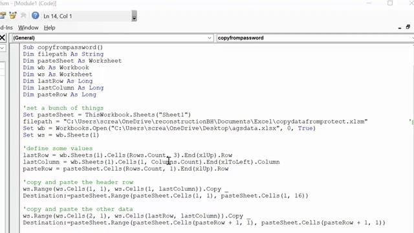Screen dimensions: 414x233
Task: Click 'Dim filepath As String' line
Action: point(63,54)
